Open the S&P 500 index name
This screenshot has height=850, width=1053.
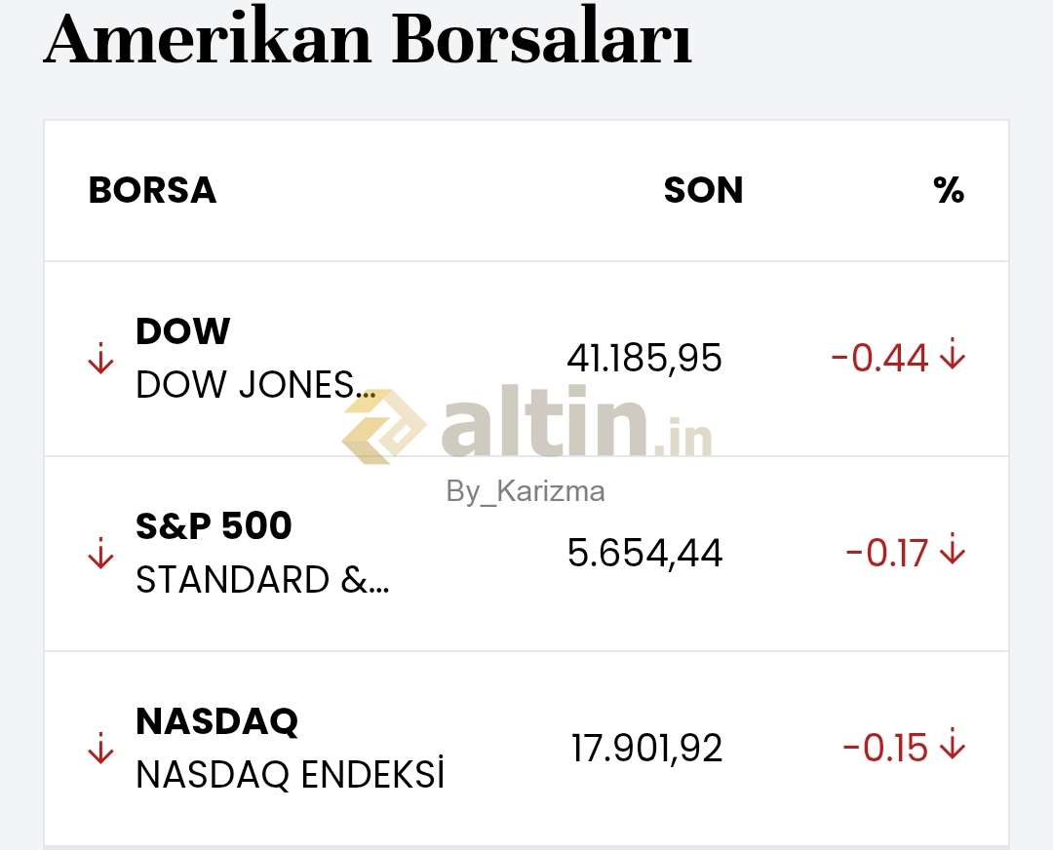214,525
